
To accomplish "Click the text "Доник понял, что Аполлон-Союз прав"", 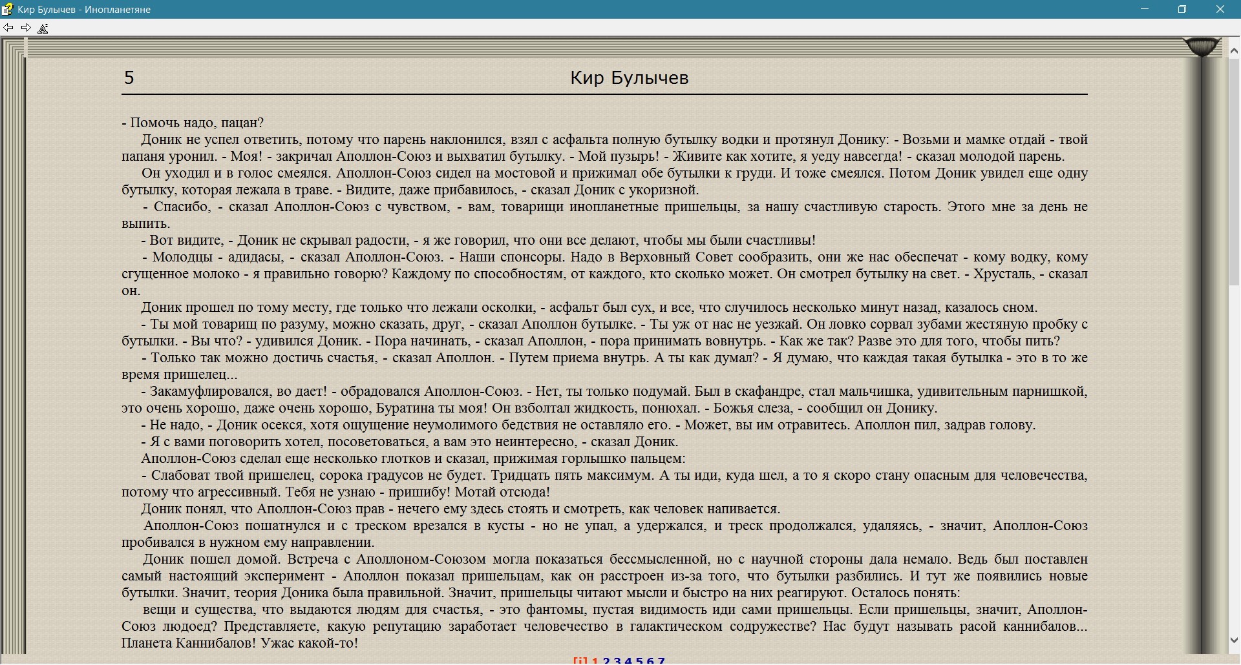I will tap(263, 509).
